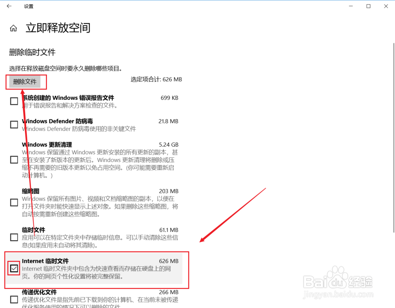Click the back arrow in Settings
This screenshot has width=395, height=308.
click(x=9, y=6)
